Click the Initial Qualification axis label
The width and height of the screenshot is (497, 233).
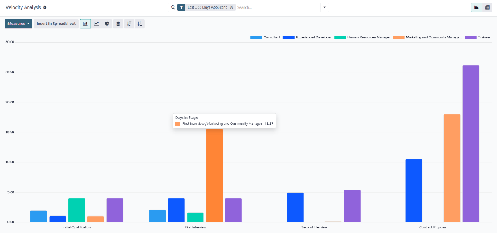pyautogui.click(x=76, y=227)
